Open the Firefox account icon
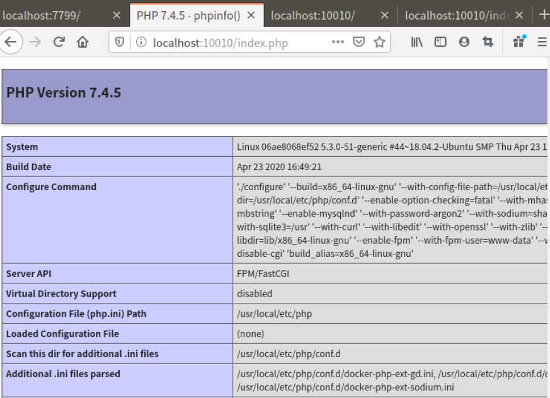550x398 pixels. pos(464,42)
